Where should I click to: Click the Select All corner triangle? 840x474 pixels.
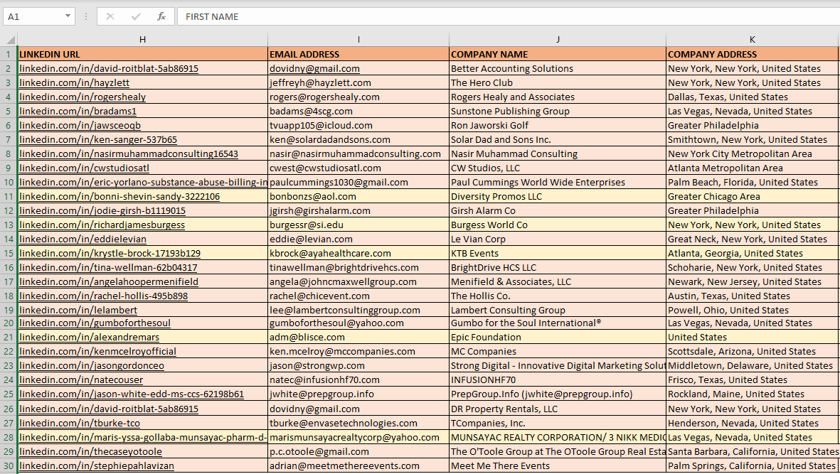point(9,40)
